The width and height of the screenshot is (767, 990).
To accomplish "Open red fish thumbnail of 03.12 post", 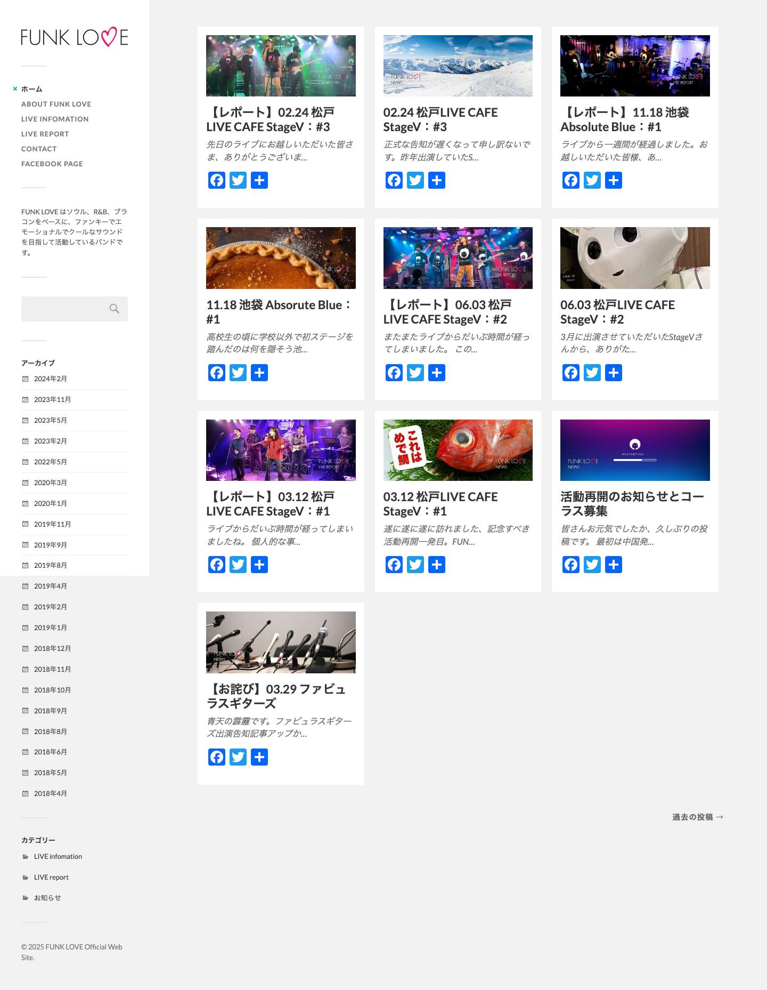I will 458,450.
